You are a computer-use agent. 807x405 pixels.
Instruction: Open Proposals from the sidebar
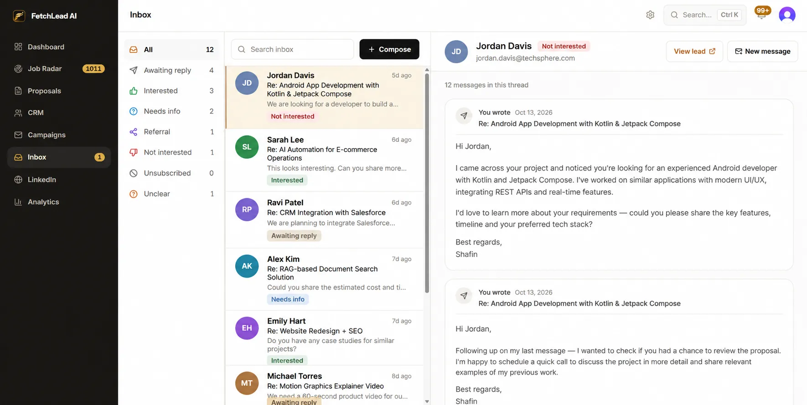pyautogui.click(x=59, y=91)
